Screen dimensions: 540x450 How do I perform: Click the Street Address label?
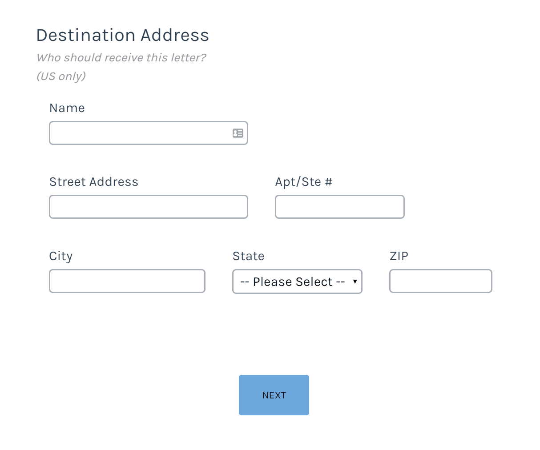(x=94, y=182)
